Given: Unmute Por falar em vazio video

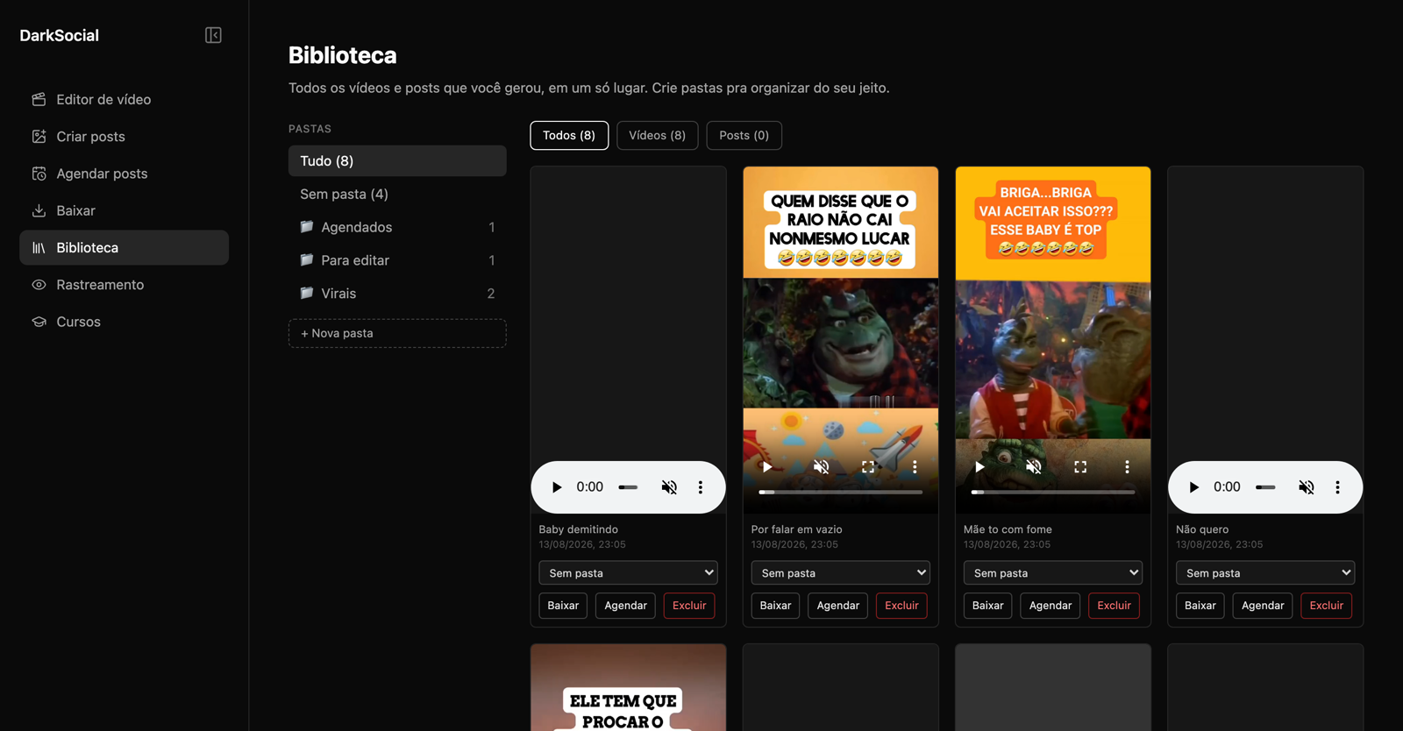Looking at the screenshot, I should click(822, 467).
